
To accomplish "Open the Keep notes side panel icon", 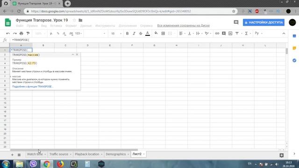I will click(x=294, y=48).
